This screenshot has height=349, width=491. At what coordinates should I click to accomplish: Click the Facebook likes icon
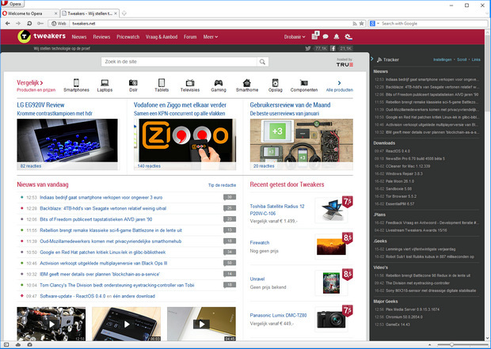(x=333, y=48)
